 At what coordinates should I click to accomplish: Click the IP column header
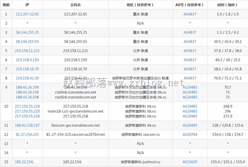[27, 5]
